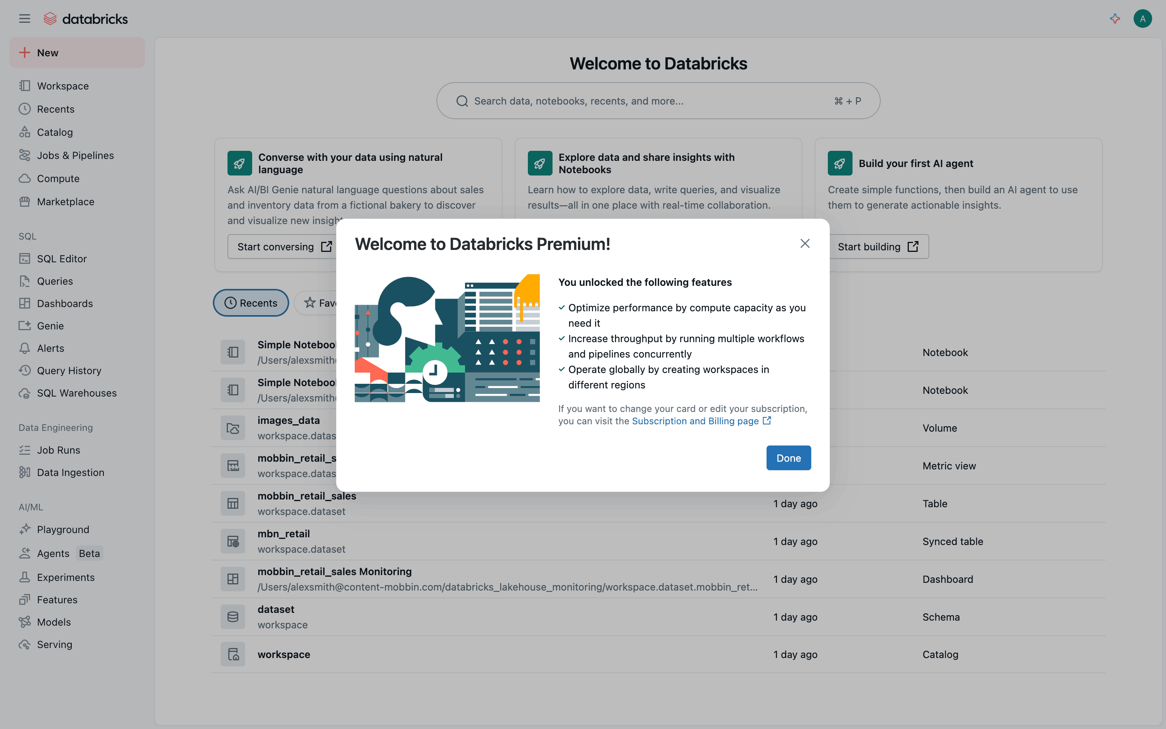Open Catalog from the sidebar
The height and width of the screenshot is (729, 1166).
click(x=55, y=132)
